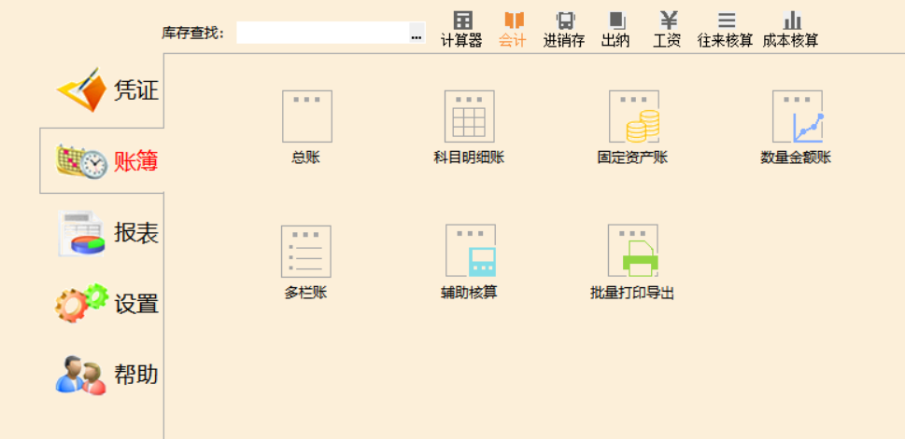Viewport: 905px width, 439px height.
Task: Open the 成本核算 cost accounting module
Action: click(791, 30)
